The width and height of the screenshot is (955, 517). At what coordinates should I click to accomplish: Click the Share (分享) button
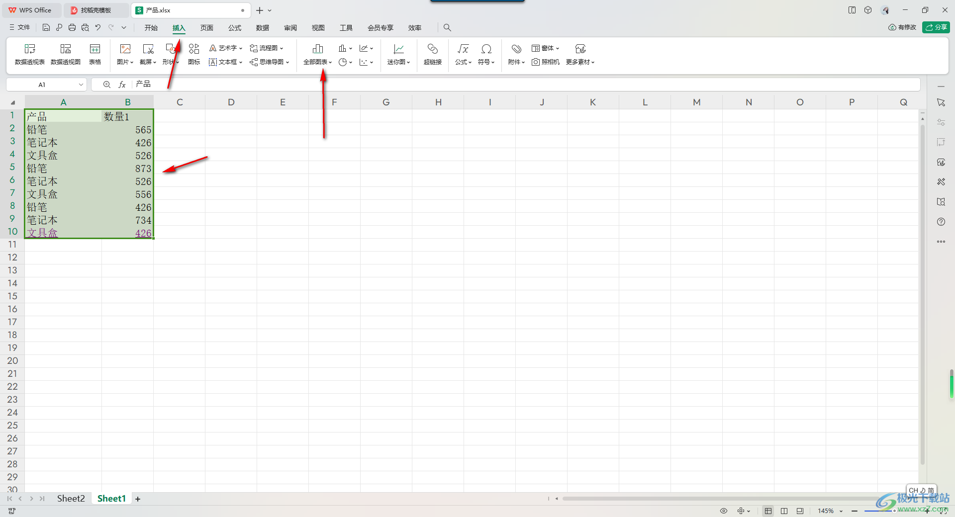click(x=936, y=27)
